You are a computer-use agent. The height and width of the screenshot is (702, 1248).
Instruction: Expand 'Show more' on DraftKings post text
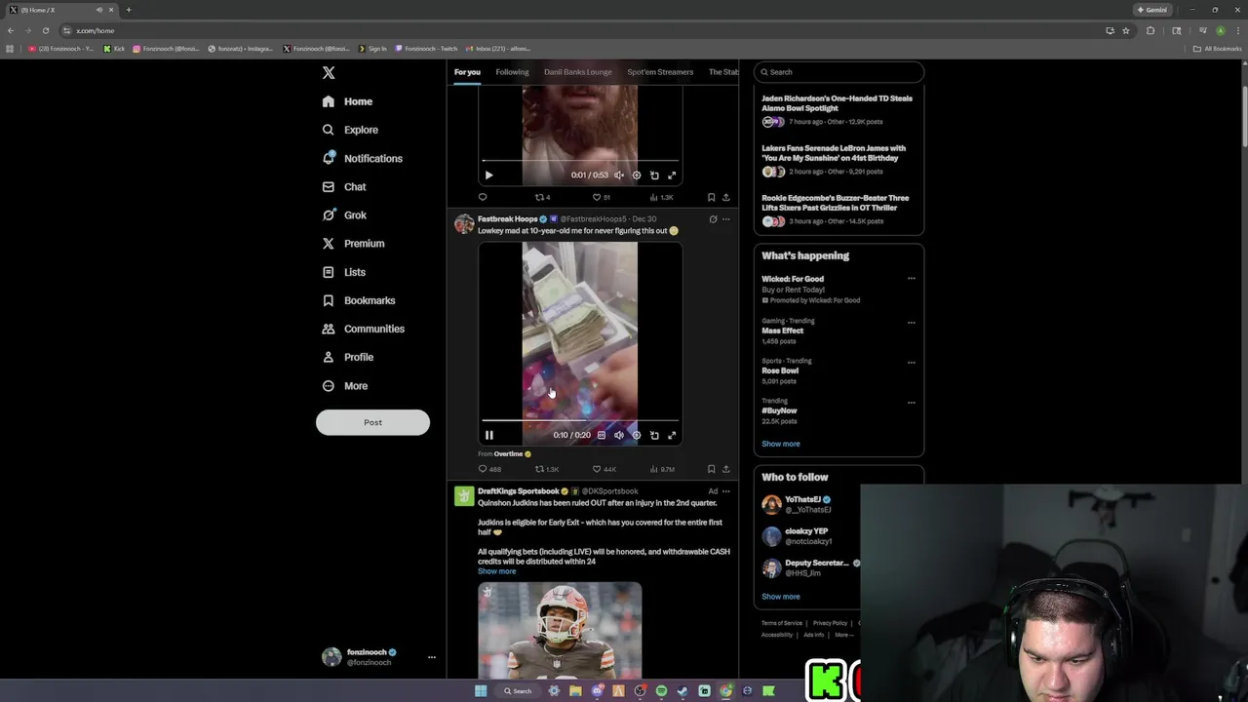(496, 571)
